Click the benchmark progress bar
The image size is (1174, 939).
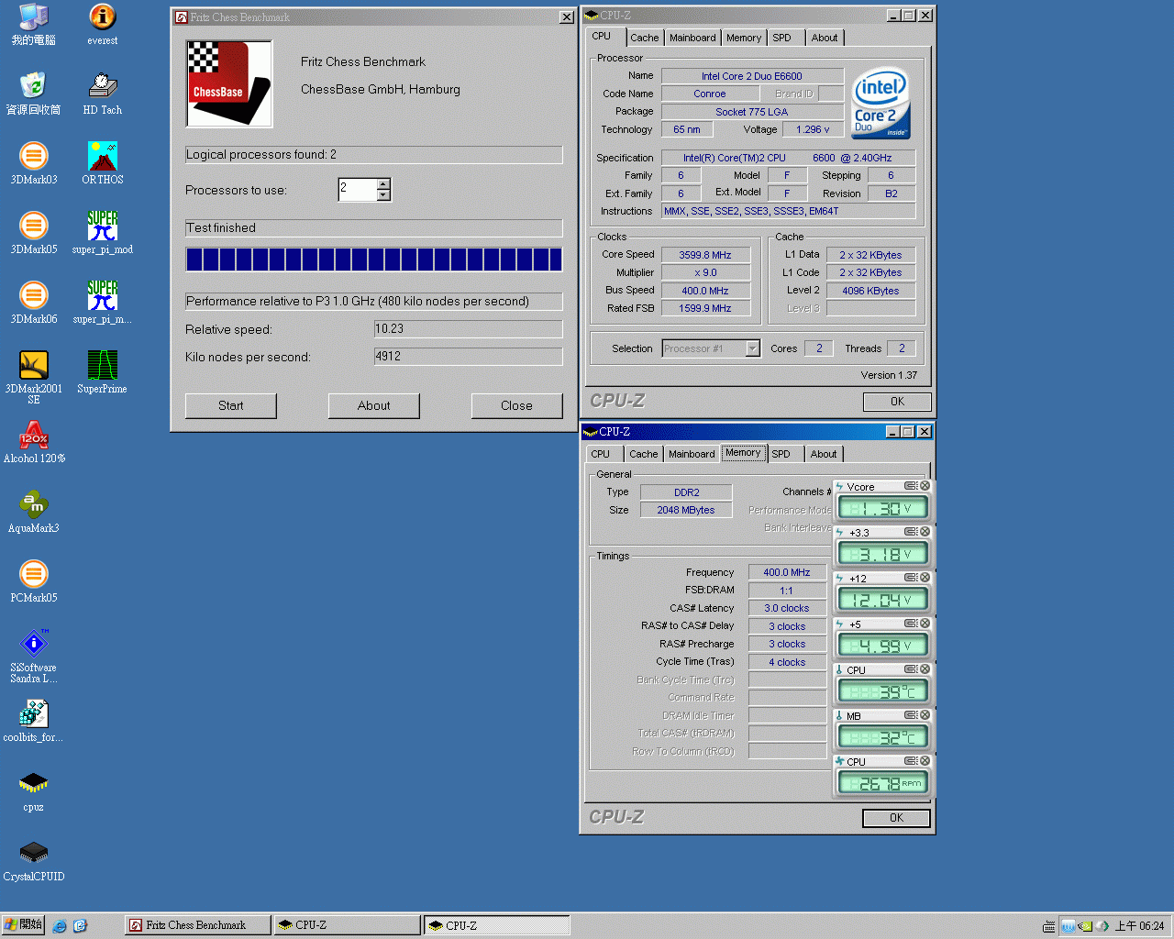click(373, 259)
